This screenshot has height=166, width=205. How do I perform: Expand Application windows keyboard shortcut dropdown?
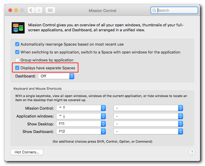(x=81, y=116)
